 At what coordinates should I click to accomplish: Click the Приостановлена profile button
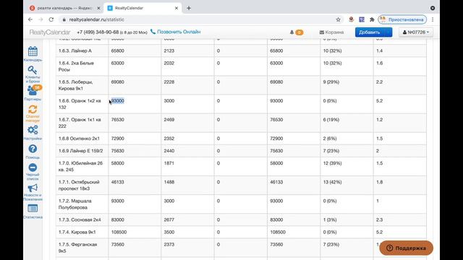[x=402, y=19]
